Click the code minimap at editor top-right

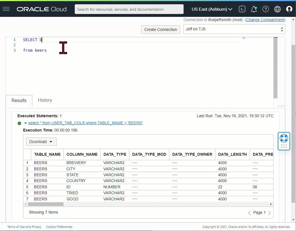pos(244,38)
